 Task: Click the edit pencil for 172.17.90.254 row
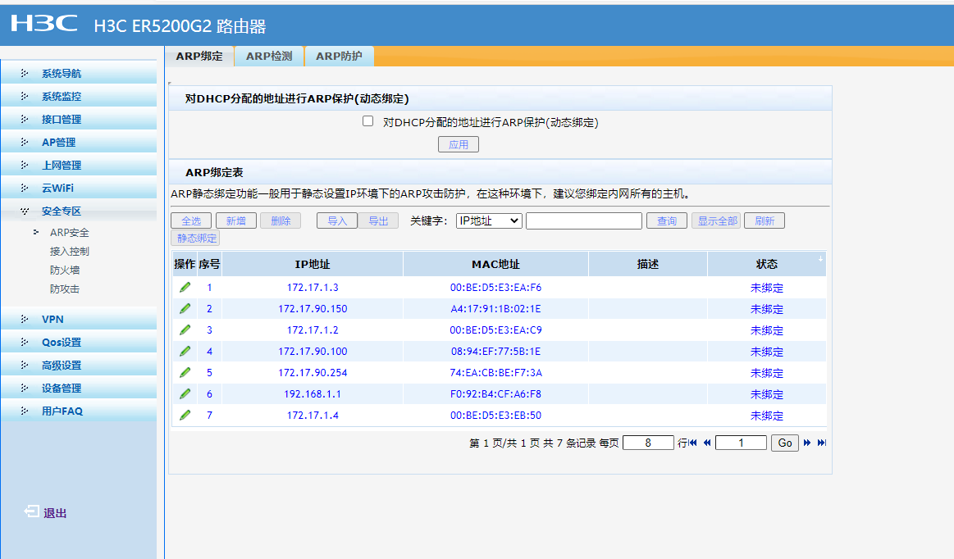pyautogui.click(x=185, y=372)
